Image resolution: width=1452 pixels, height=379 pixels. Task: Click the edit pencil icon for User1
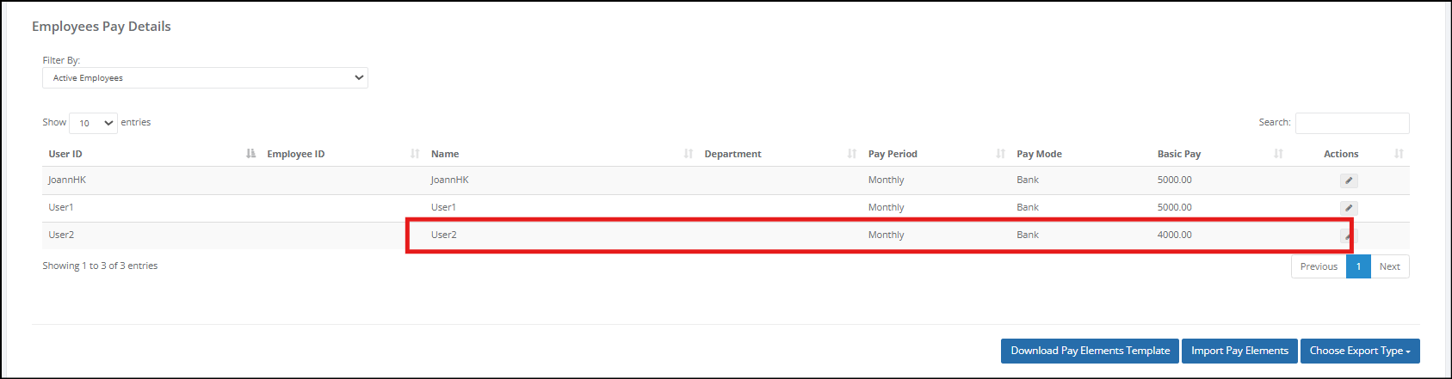tap(1349, 208)
